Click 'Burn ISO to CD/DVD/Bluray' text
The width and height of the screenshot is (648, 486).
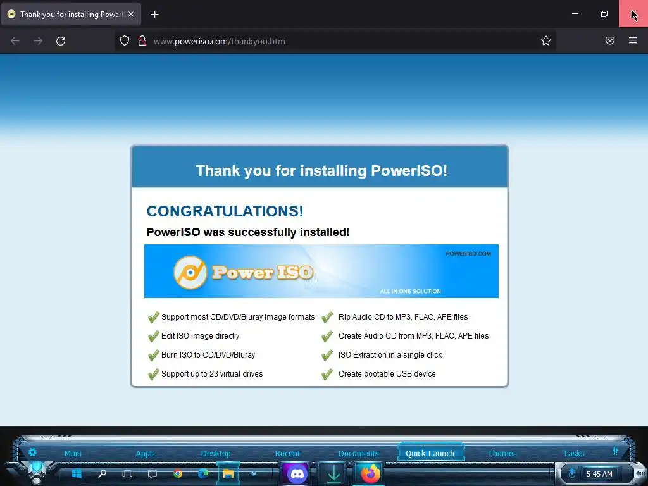point(208,354)
